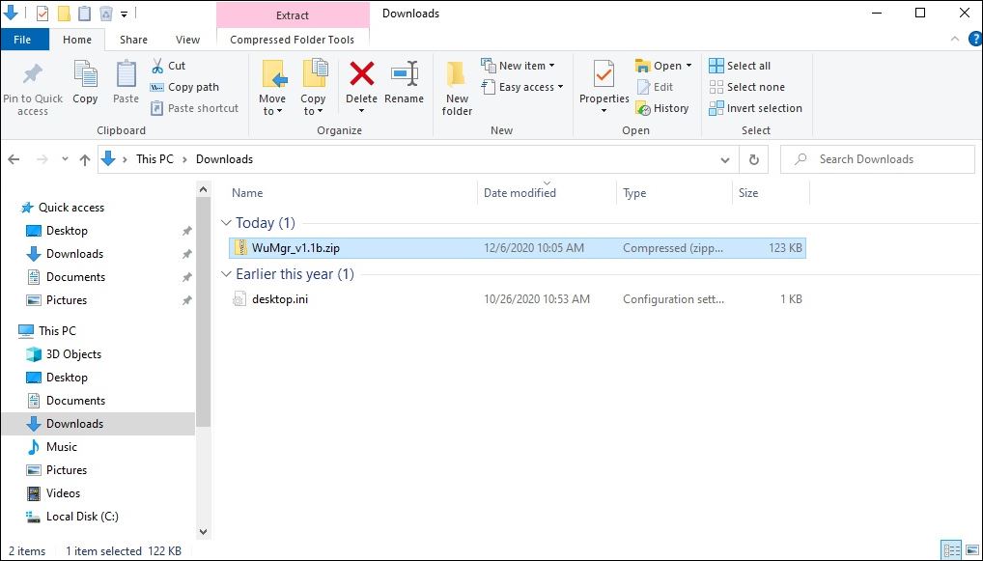Refresh the Downloads folder
Image resolution: width=983 pixels, height=561 pixels.
pyautogui.click(x=754, y=160)
